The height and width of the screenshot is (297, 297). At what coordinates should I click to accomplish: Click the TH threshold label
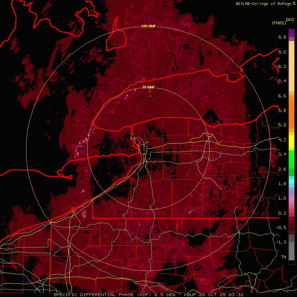click(283, 257)
